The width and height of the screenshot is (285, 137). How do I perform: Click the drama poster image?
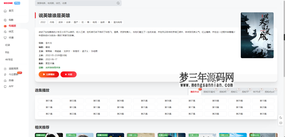(x=257, y=35)
